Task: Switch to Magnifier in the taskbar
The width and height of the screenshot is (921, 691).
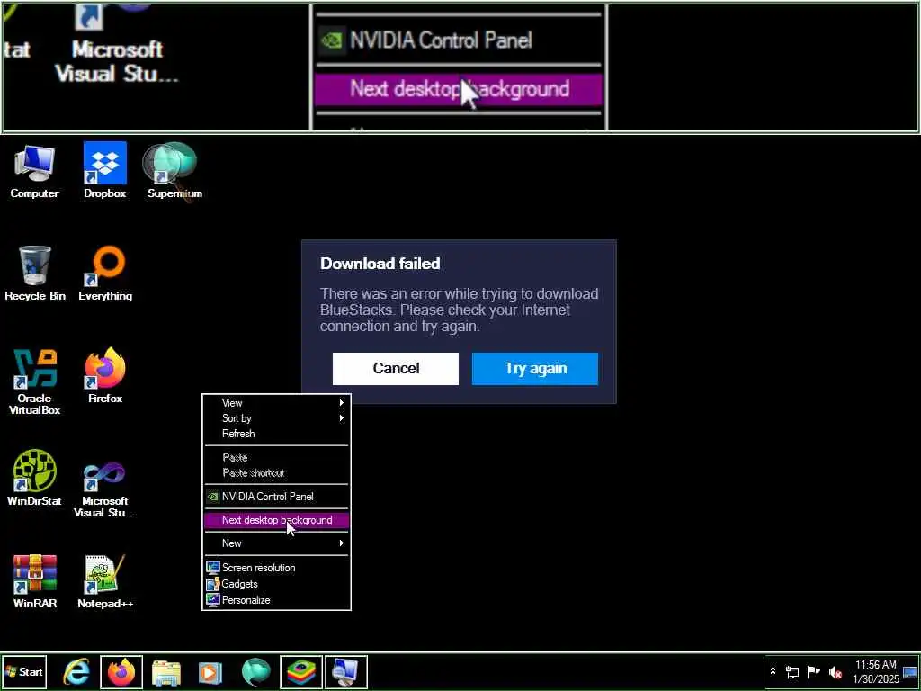Action: tap(346, 672)
